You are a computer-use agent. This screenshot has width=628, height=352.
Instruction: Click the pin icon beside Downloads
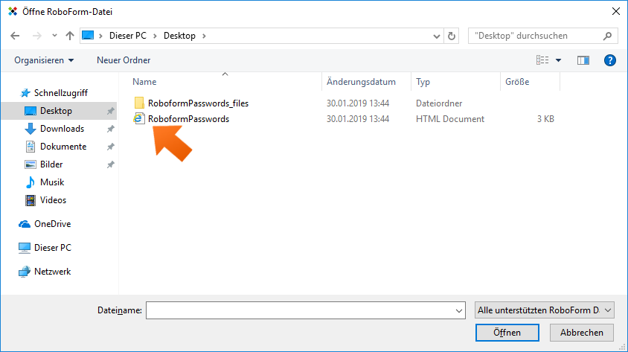click(x=111, y=129)
